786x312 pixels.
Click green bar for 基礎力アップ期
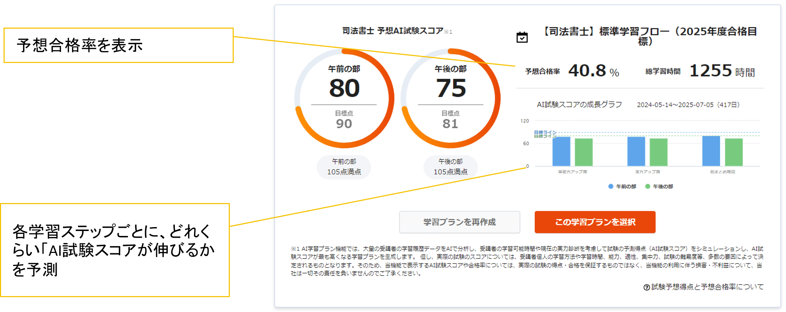(584, 152)
